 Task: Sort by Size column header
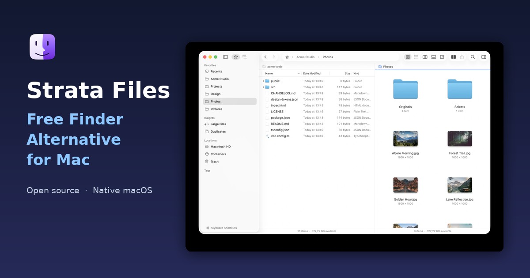click(x=348, y=74)
